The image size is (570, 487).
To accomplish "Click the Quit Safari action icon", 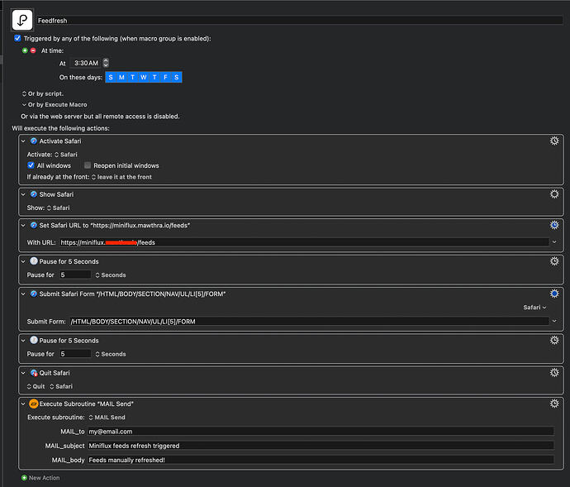I will click(x=34, y=373).
